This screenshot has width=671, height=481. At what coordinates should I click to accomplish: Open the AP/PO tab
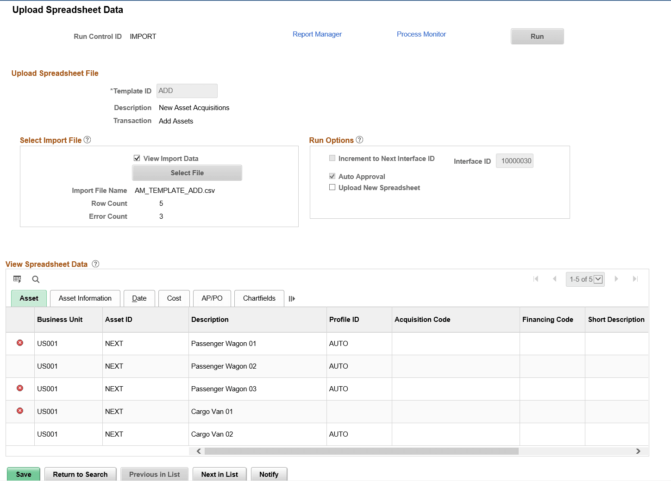[x=212, y=298]
